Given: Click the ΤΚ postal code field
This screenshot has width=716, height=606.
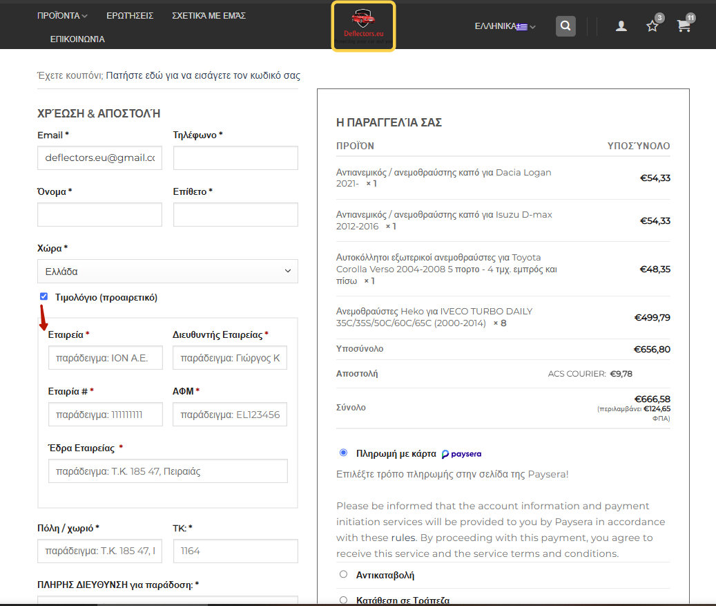Looking at the screenshot, I should click(235, 551).
